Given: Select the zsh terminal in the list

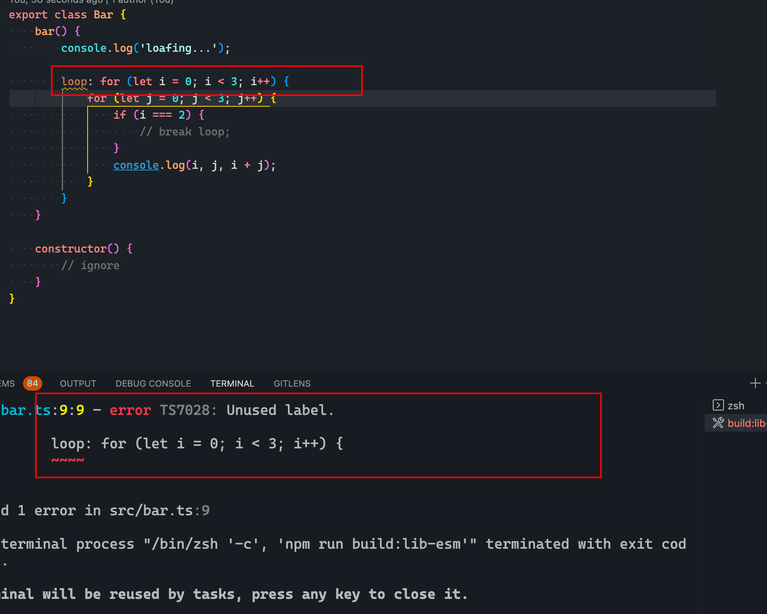Looking at the screenshot, I should 736,406.
